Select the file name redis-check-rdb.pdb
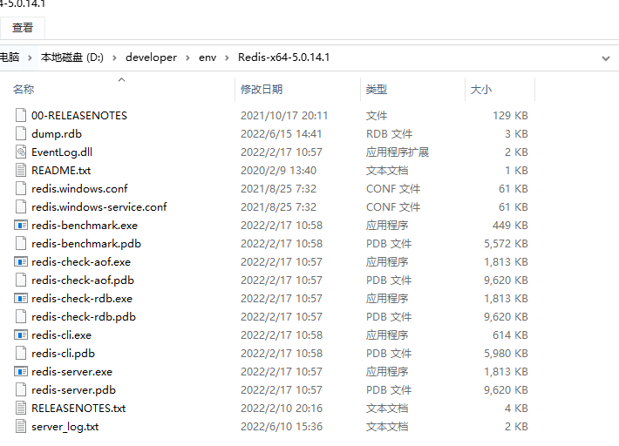619x446 pixels. coord(84,317)
